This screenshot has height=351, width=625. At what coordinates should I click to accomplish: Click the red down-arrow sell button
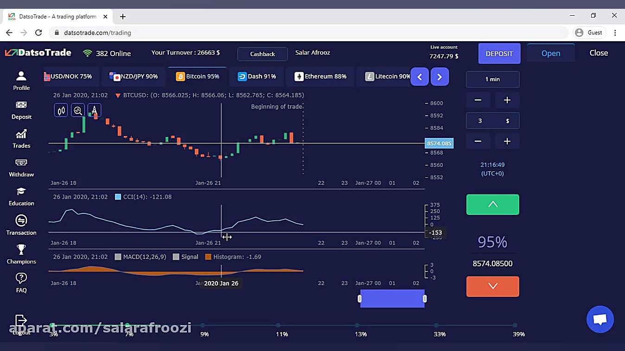492,286
